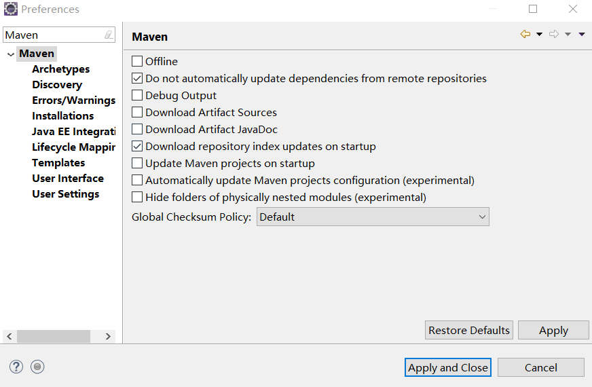Click the tree horizontal scrollbar thumb
Viewport: 592px width, 387px height.
click(53, 337)
